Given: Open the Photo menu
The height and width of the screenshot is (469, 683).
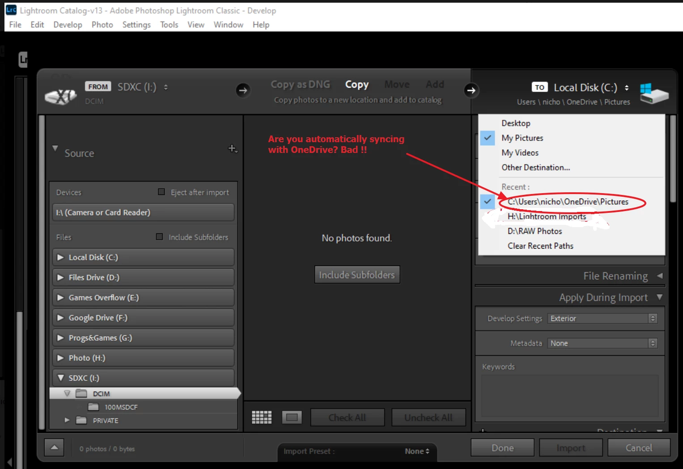Looking at the screenshot, I should 102,25.
